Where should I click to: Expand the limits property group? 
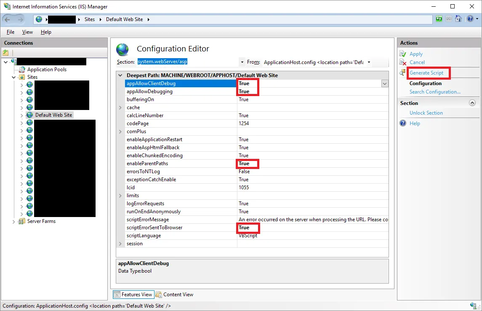click(x=120, y=196)
